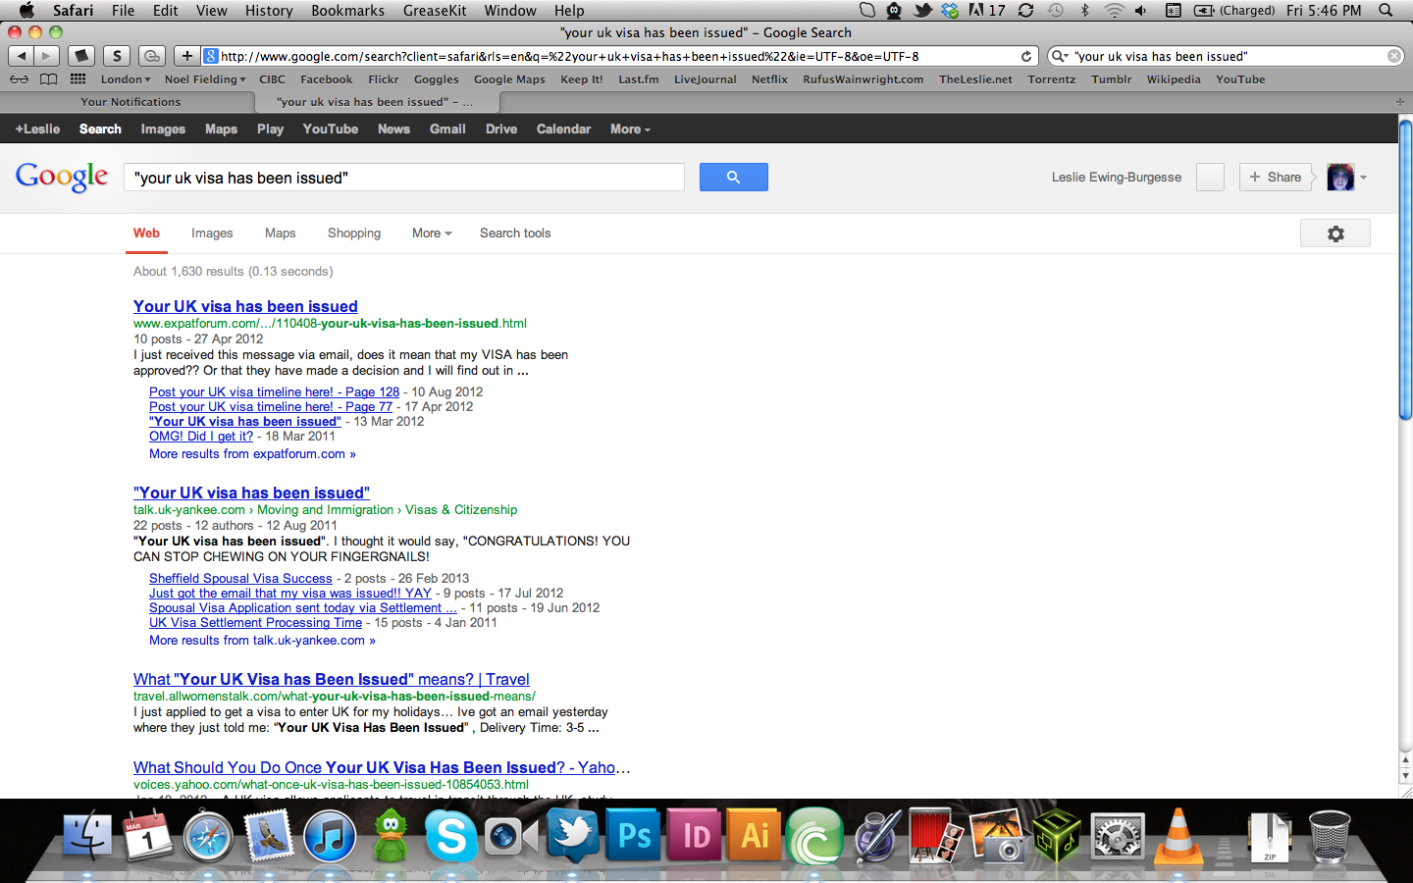Open Reading List glasses icon

(19, 79)
